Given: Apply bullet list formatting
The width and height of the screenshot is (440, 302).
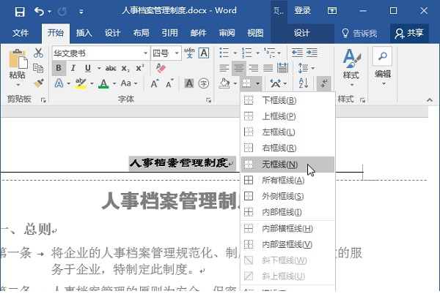Looking at the screenshot, I should (x=224, y=53).
